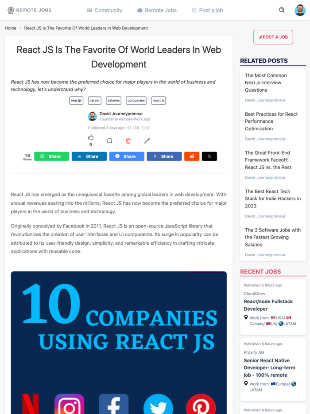Share the article on Messenger
This screenshot has height=414, width=310.
(127, 156)
